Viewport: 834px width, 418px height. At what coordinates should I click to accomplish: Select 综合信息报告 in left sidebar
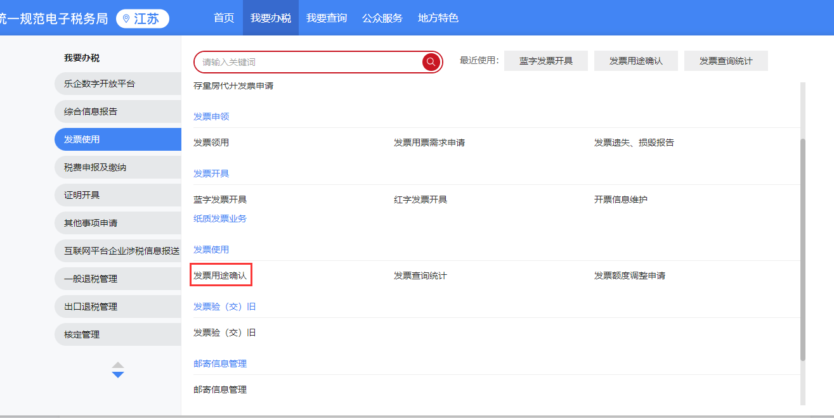pyautogui.click(x=91, y=111)
